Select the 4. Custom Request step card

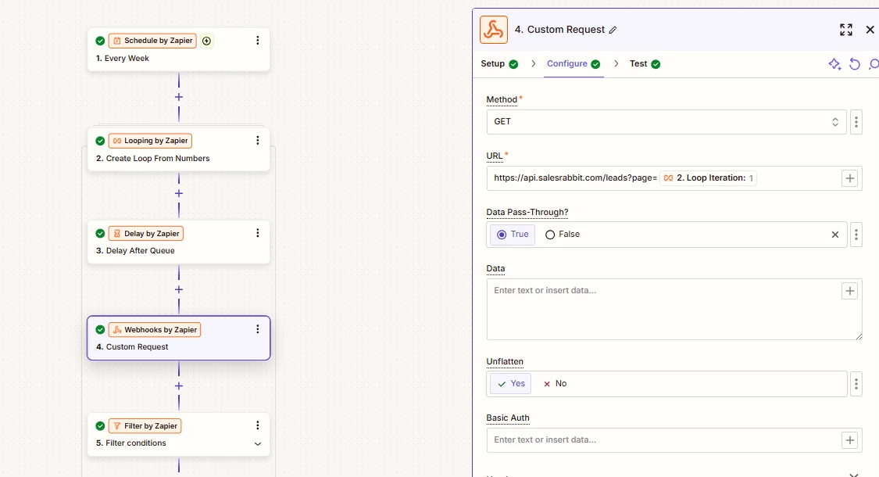pyautogui.click(x=179, y=338)
